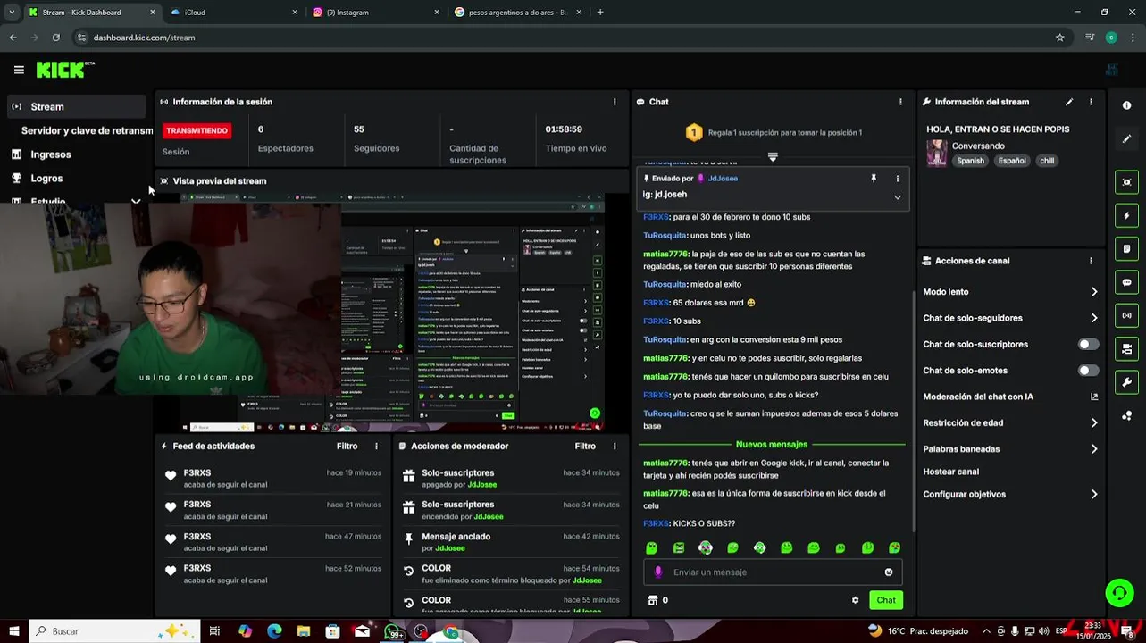Open options for Acciones de canal panel
The width and height of the screenshot is (1146, 643).
coord(1091,261)
